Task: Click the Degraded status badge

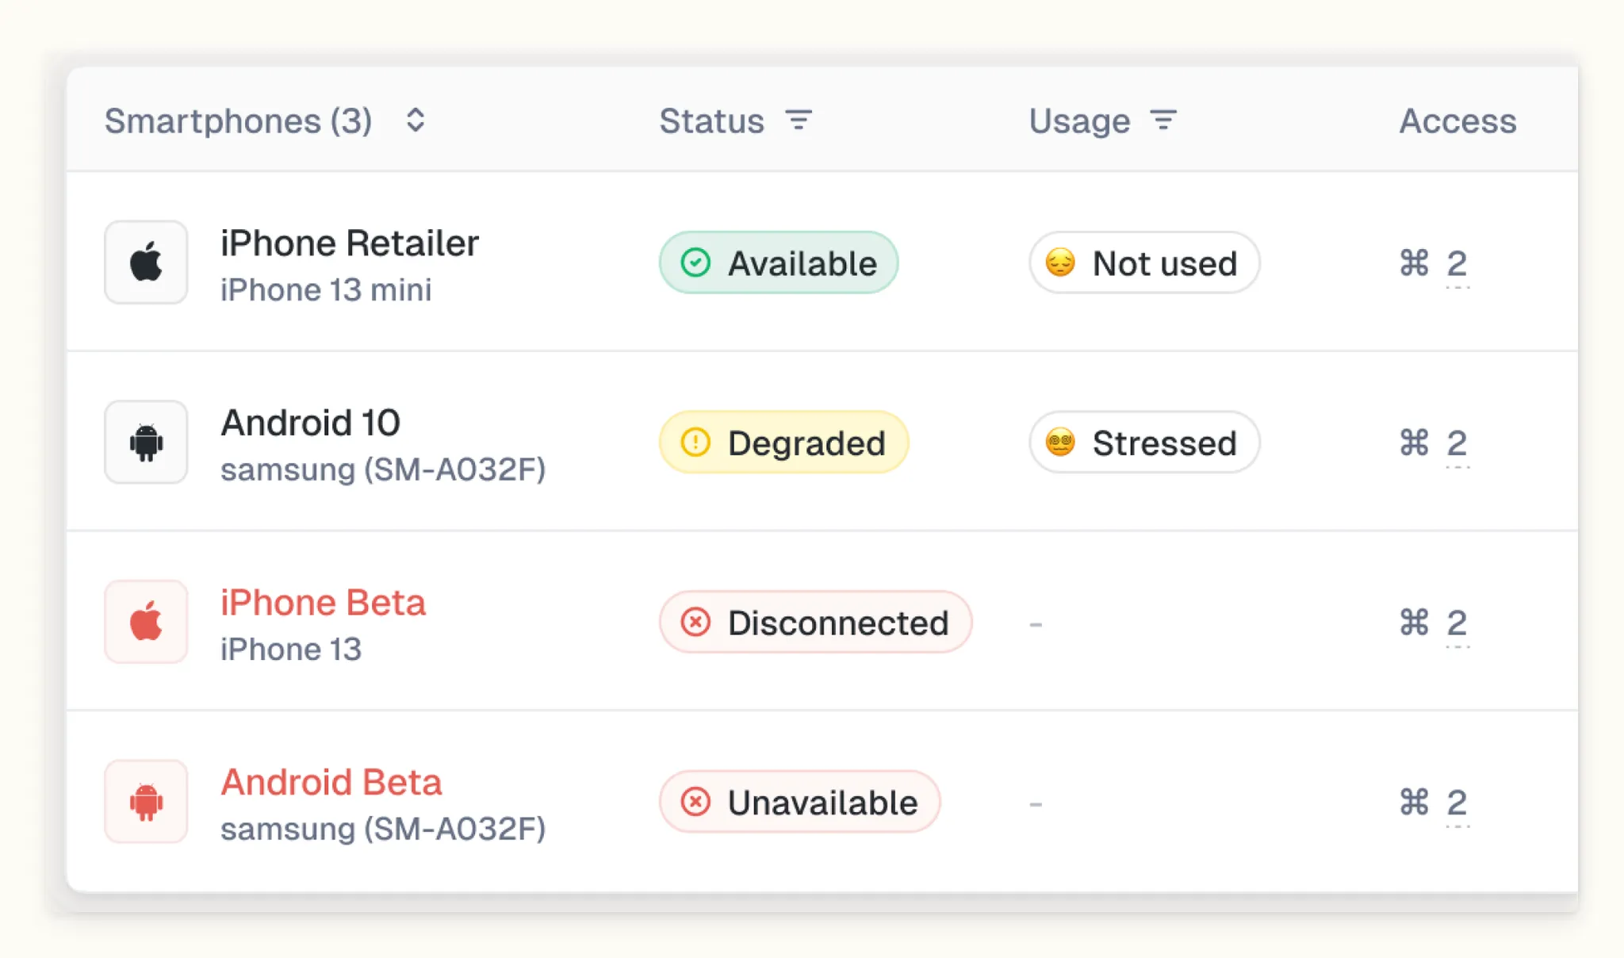Action: (x=783, y=442)
